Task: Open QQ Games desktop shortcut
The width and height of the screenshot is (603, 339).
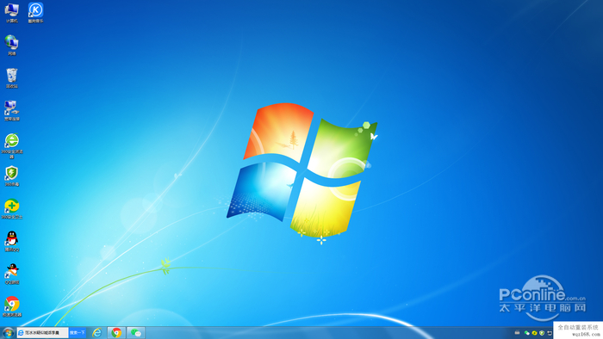Action: point(11,274)
